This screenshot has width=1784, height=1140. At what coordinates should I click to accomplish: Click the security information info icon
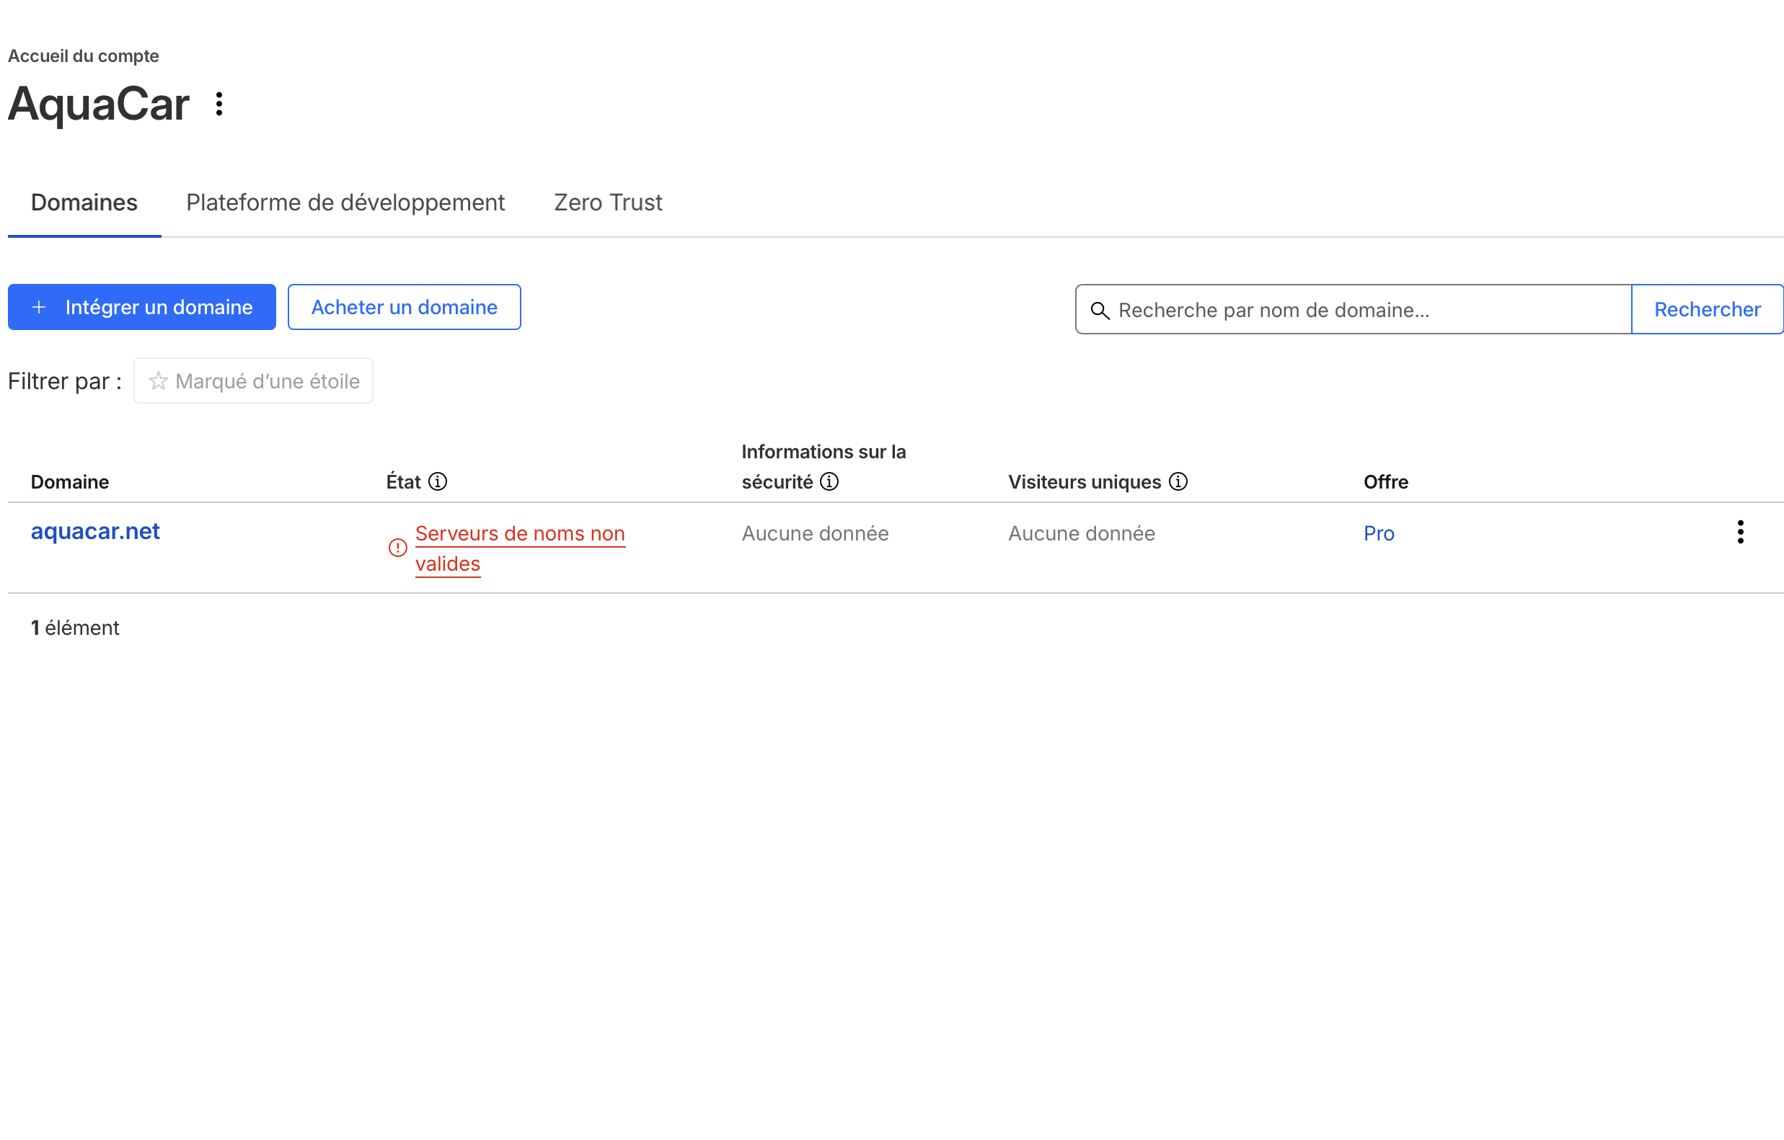click(x=829, y=482)
